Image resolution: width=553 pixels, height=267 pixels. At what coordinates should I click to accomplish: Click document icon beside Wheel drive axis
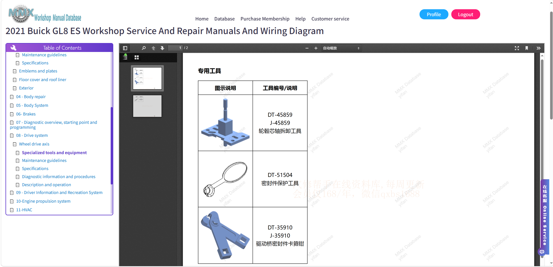point(15,144)
